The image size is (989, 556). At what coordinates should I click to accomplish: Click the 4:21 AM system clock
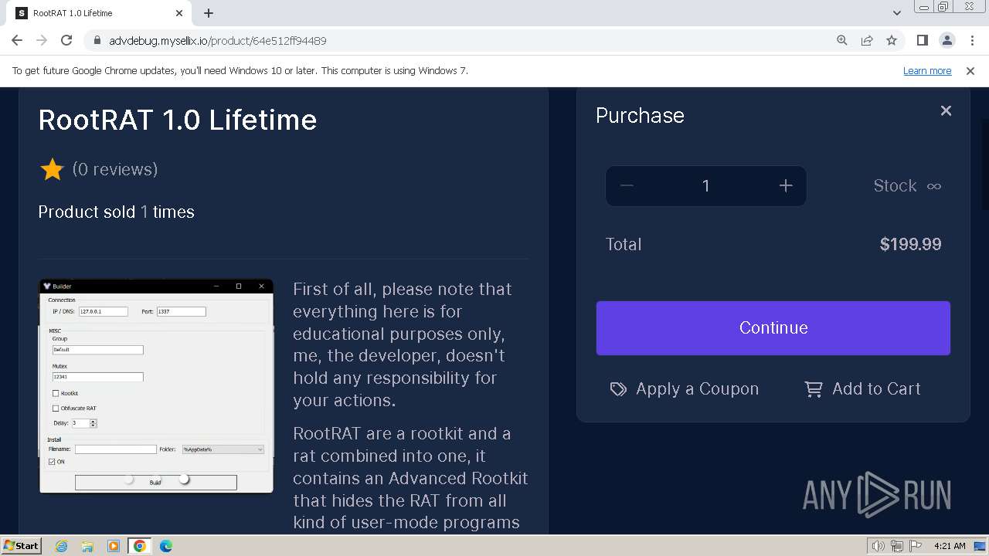[x=950, y=546]
